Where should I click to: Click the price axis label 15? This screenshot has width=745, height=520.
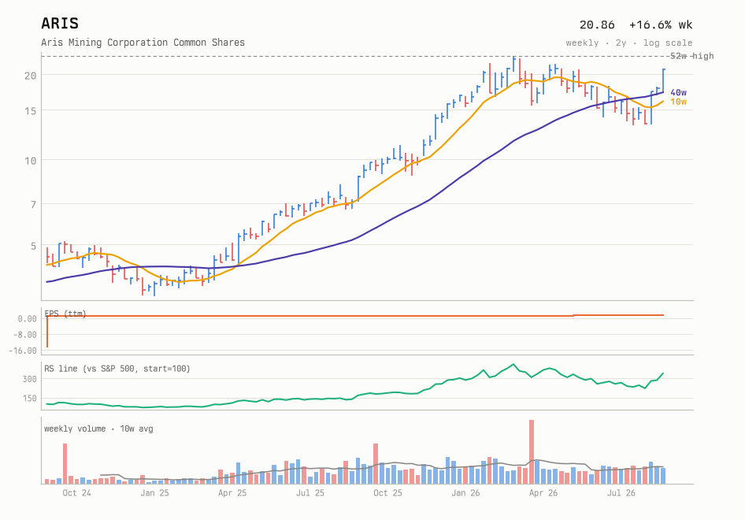(31, 111)
